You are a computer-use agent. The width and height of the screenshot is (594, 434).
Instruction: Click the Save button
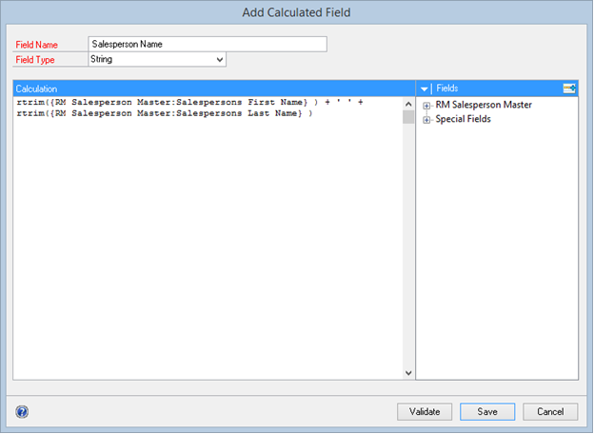[487, 412]
